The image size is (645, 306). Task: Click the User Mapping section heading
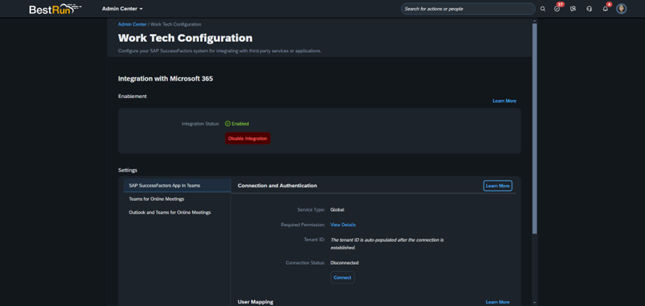pyautogui.click(x=256, y=302)
